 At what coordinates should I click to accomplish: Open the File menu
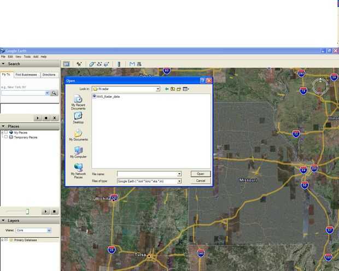tap(3, 57)
